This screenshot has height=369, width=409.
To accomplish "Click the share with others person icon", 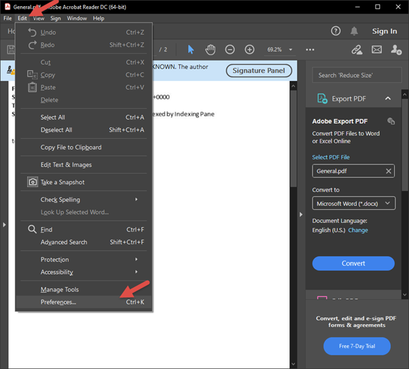I will (x=396, y=50).
